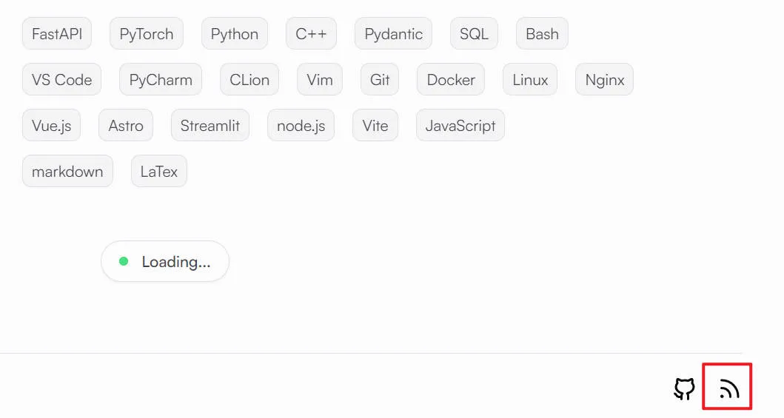Select the JavaScript tag
Screen dimensions: 784x418
(x=460, y=125)
